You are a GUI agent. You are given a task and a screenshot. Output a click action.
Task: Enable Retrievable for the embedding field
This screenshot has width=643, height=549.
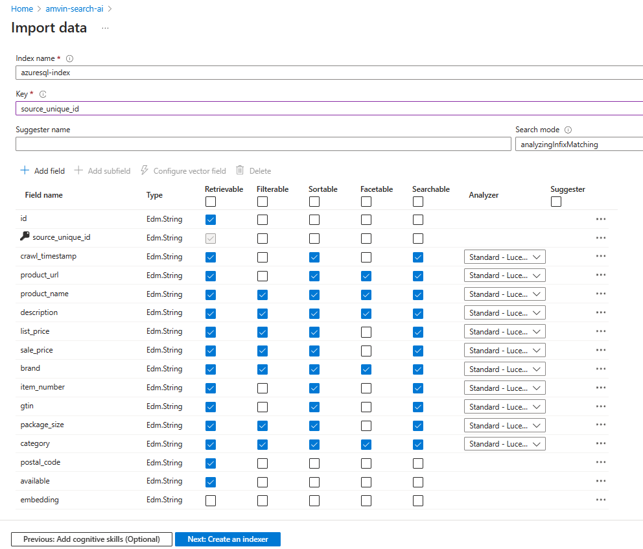[211, 500]
